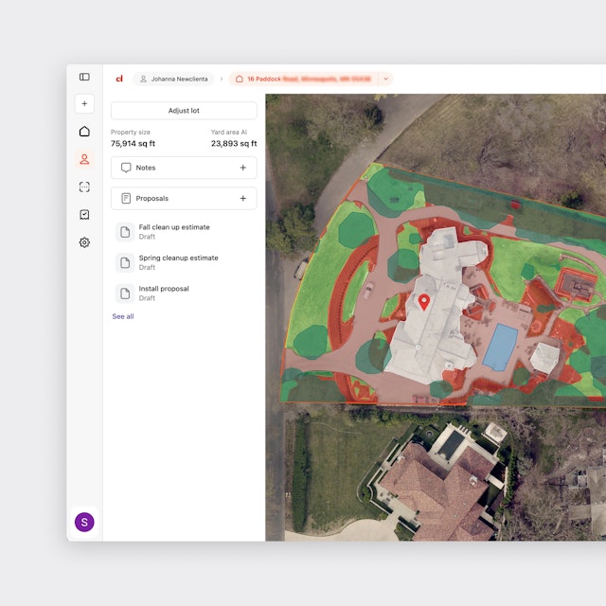The height and width of the screenshot is (606, 606).
Task: Toggle the sidebar panel icon
Action: (x=84, y=77)
